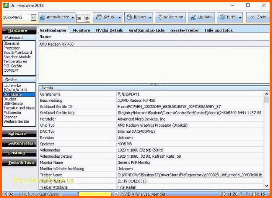This screenshot has height=198, width=272.
Task: Select the highlighted Grafikkarte entry
Action: (x=19, y=95)
